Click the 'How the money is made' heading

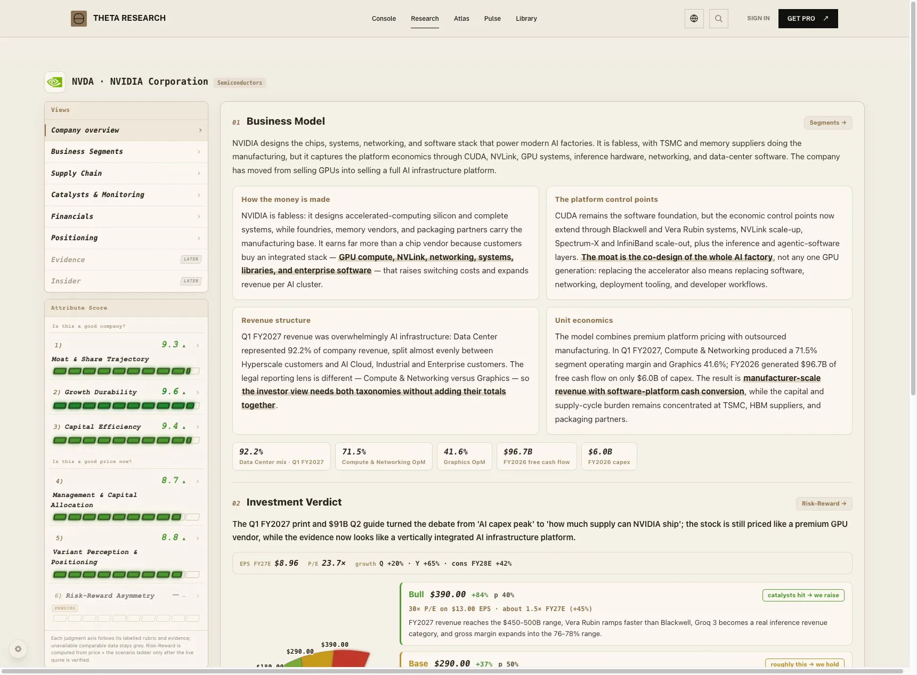[x=286, y=199]
